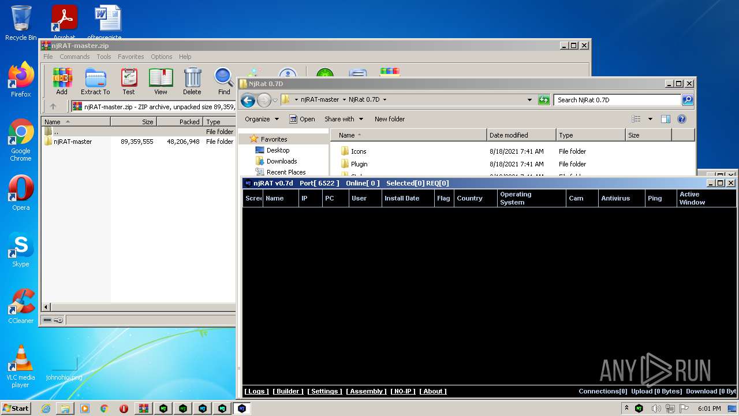Expand the view options dropdown arrow
The height and width of the screenshot is (416, 739).
point(650,119)
